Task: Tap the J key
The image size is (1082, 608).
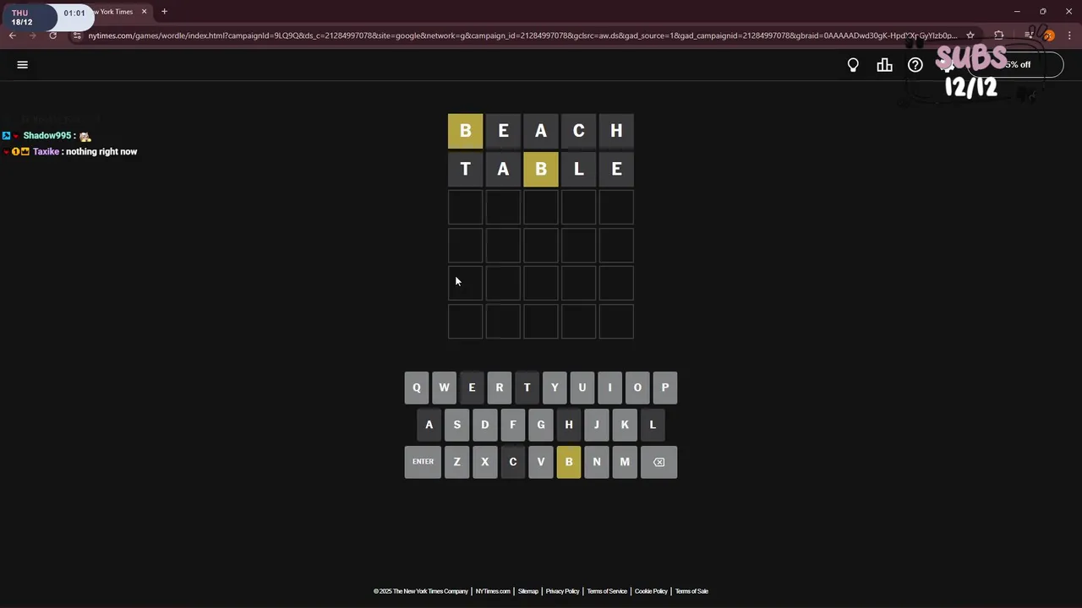Action: 597,425
